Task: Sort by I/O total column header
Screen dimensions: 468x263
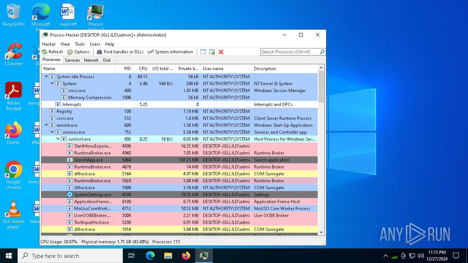Action: pos(163,69)
